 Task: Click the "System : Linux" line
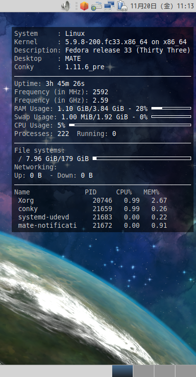pyautogui.click(x=49, y=34)
